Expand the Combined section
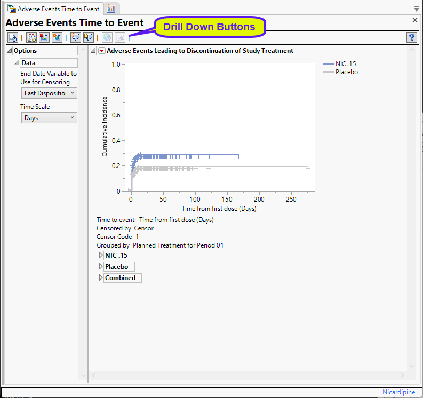The width and height of the screenshot is (423, 398). point(101,277)
